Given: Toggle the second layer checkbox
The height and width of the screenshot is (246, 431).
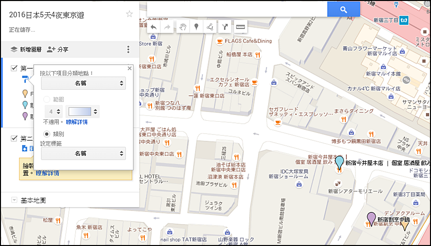Looking at the screenshot, I should pyautogui.click(x=14, y=138).
